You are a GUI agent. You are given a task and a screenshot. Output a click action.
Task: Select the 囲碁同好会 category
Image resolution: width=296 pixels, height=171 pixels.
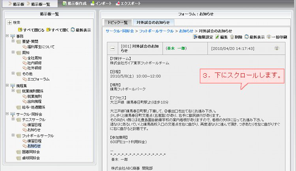tap(31, 152)
